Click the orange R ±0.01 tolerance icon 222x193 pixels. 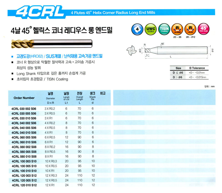(190, 29)
